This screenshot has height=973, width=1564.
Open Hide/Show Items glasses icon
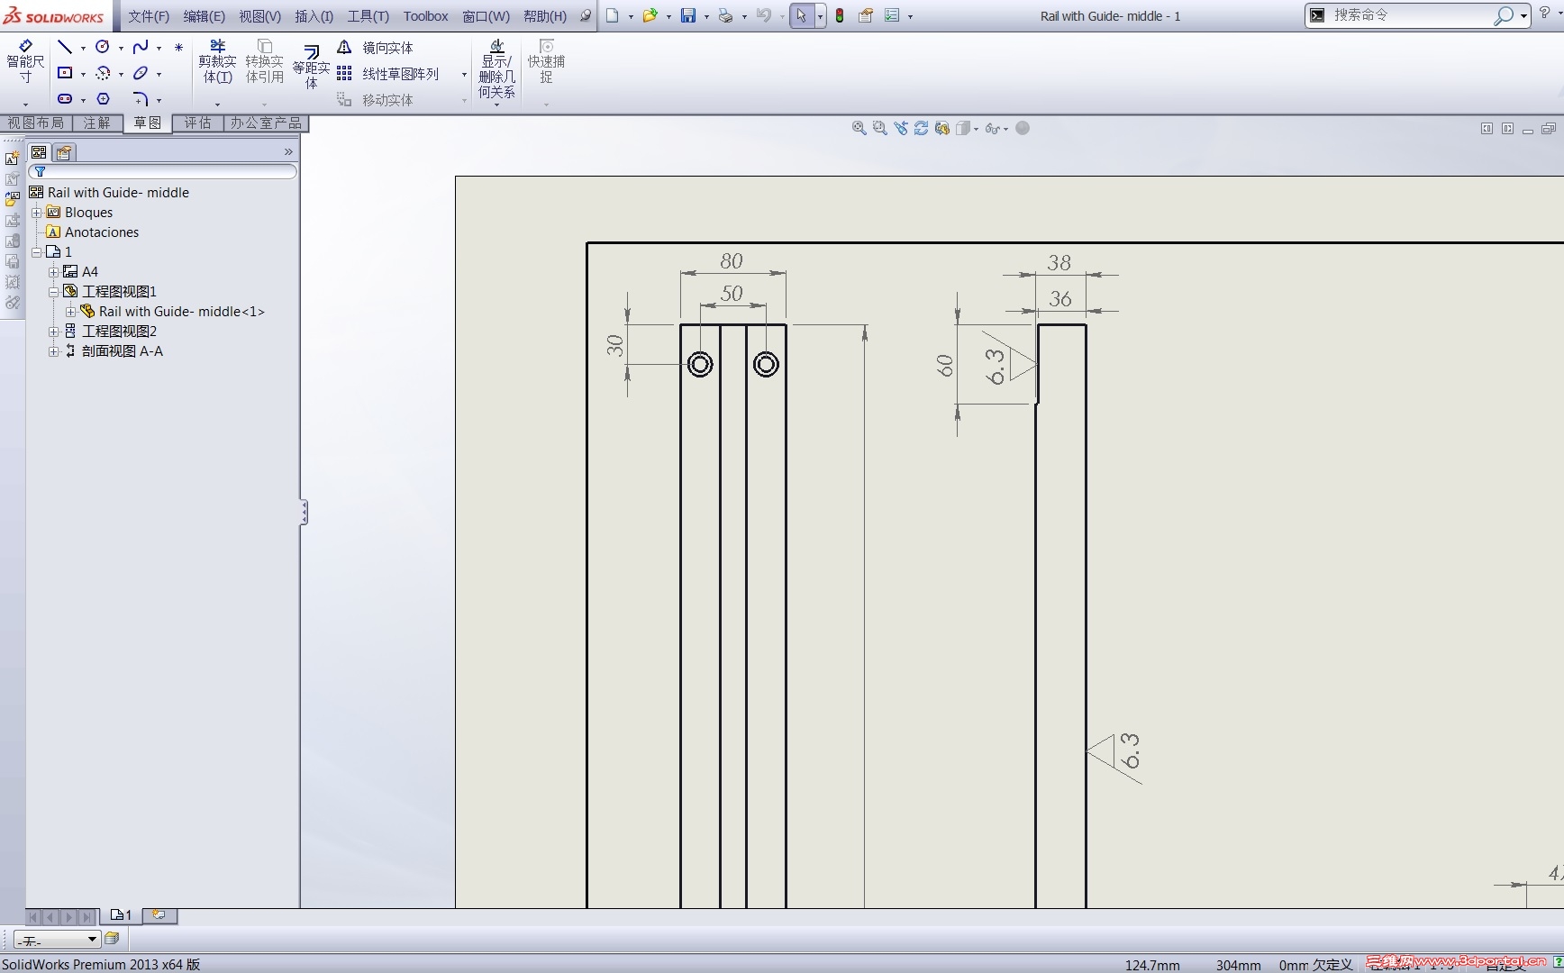(x=992, y=128)
